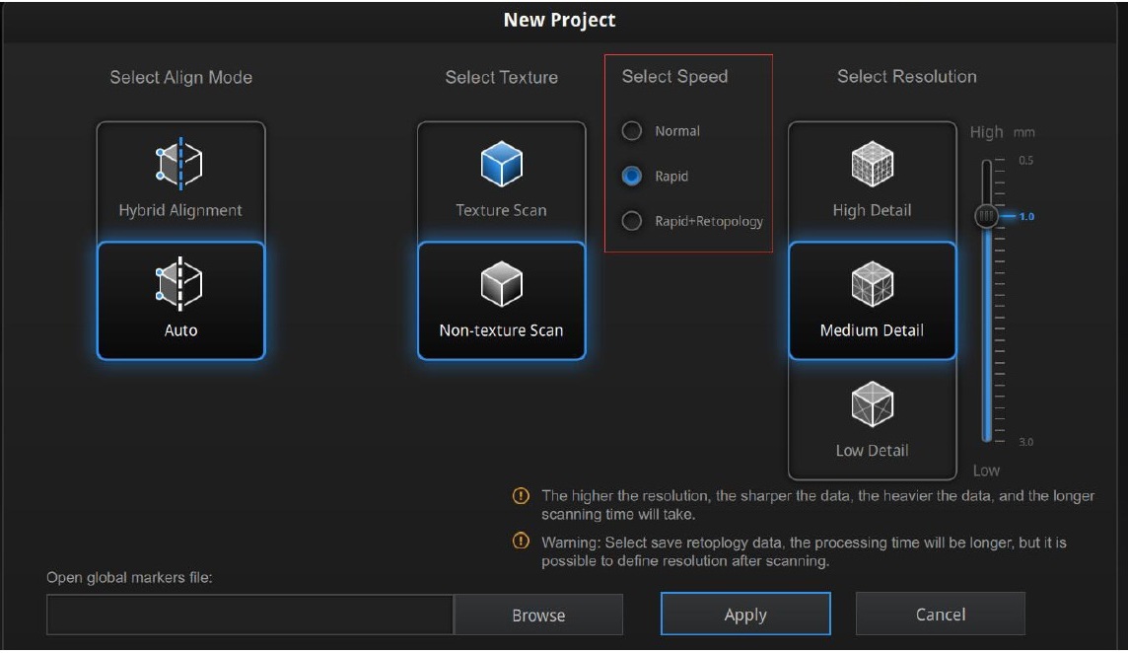Pick the Non-texture Scan cube icon
Screen dimensions: 1128x653
pos(501,285)
